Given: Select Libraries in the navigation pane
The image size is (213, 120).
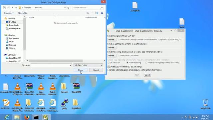Looking at the screenshot, I should coord(11,35).
